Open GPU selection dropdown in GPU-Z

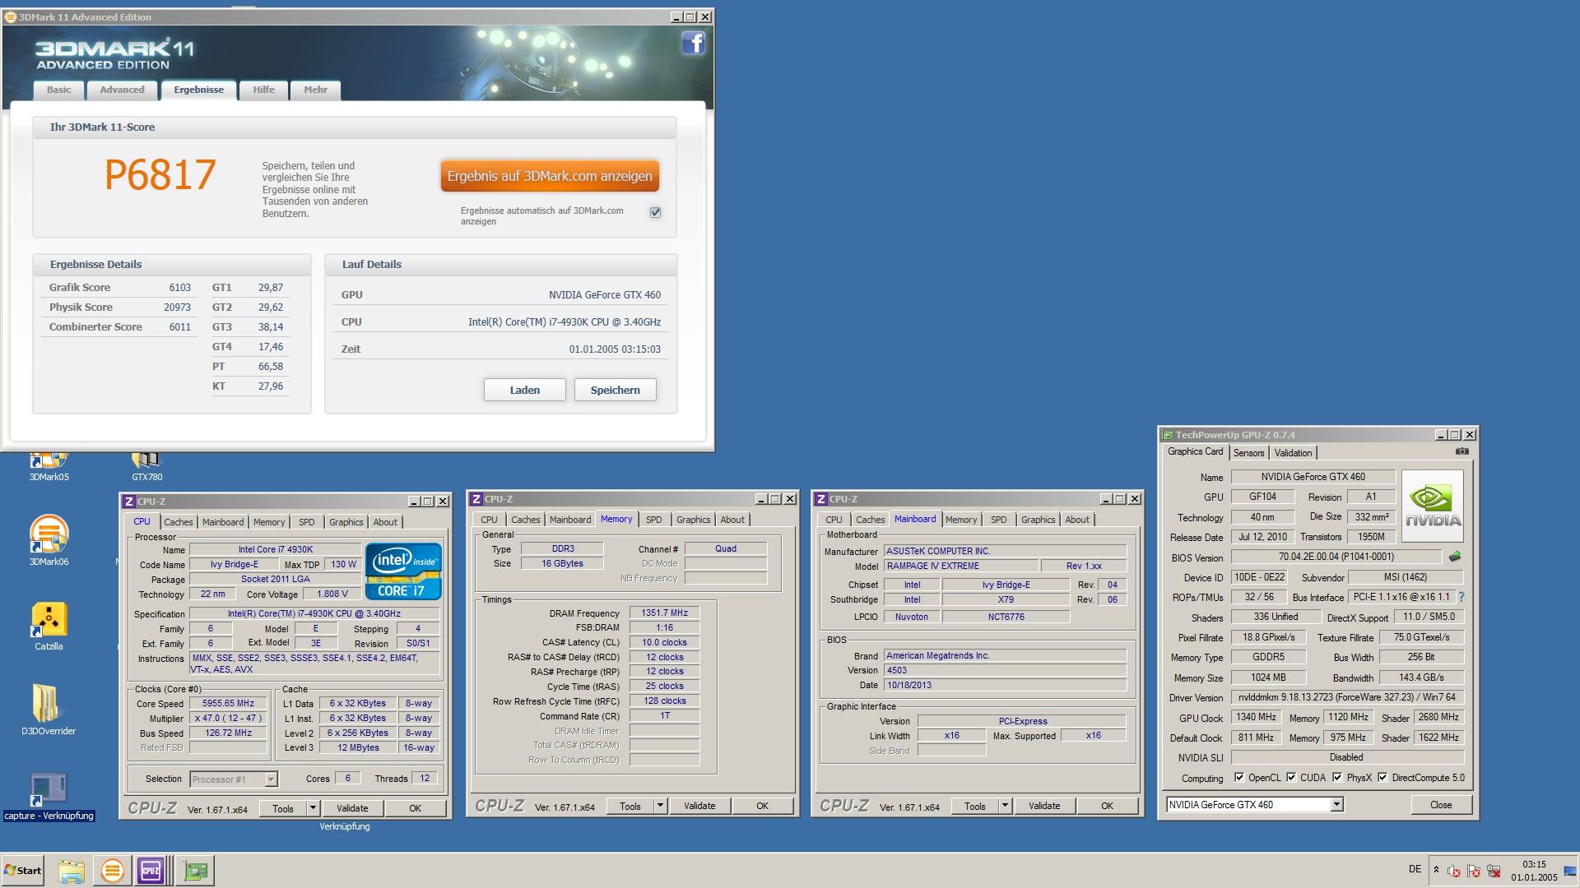tap(1255, 805)
